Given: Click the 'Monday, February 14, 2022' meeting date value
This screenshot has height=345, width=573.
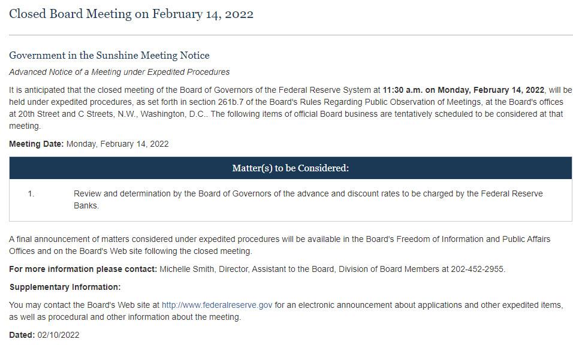Looking at the screenshot, I should click(x=117, y=144).
